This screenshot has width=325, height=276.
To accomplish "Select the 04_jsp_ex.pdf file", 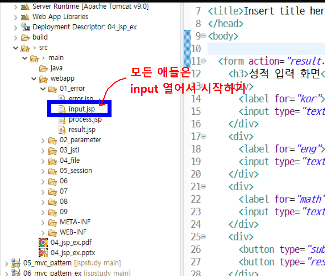I will tap(71, 243).
